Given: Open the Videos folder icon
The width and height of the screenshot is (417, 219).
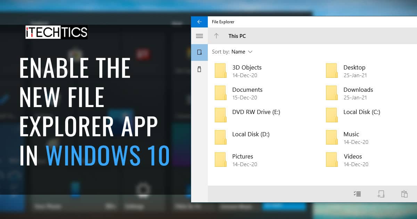Looking at the screenshot, I should 332,160.
